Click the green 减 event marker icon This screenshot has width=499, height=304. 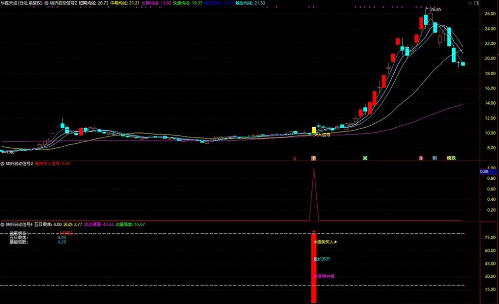[365, 158]
